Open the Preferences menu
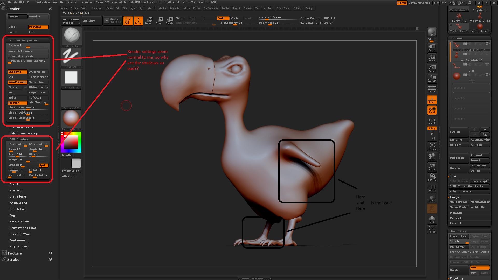498x280 pixels. coord(210,8)
